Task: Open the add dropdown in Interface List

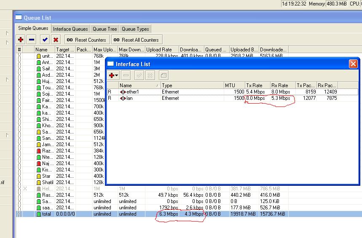Action: pyautogui.click(x=113, y=75)
